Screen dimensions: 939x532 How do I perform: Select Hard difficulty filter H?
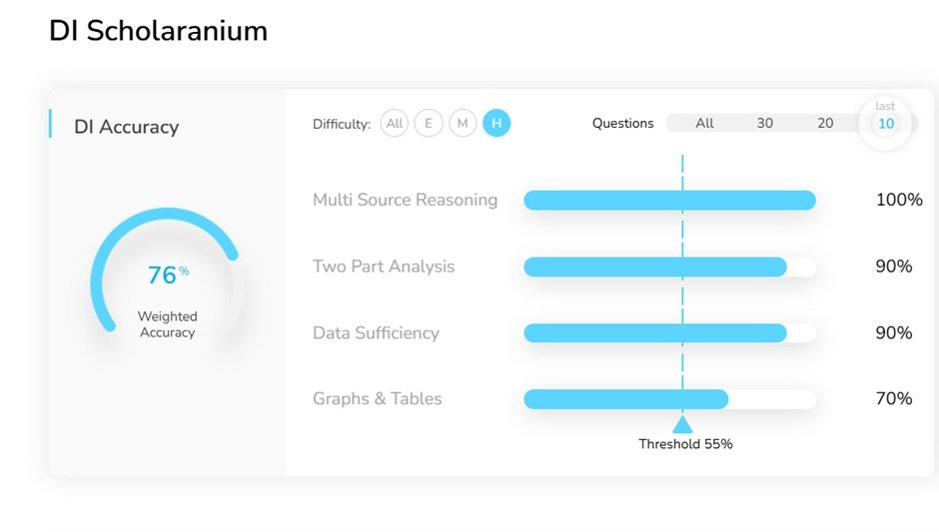click(496, 124)
